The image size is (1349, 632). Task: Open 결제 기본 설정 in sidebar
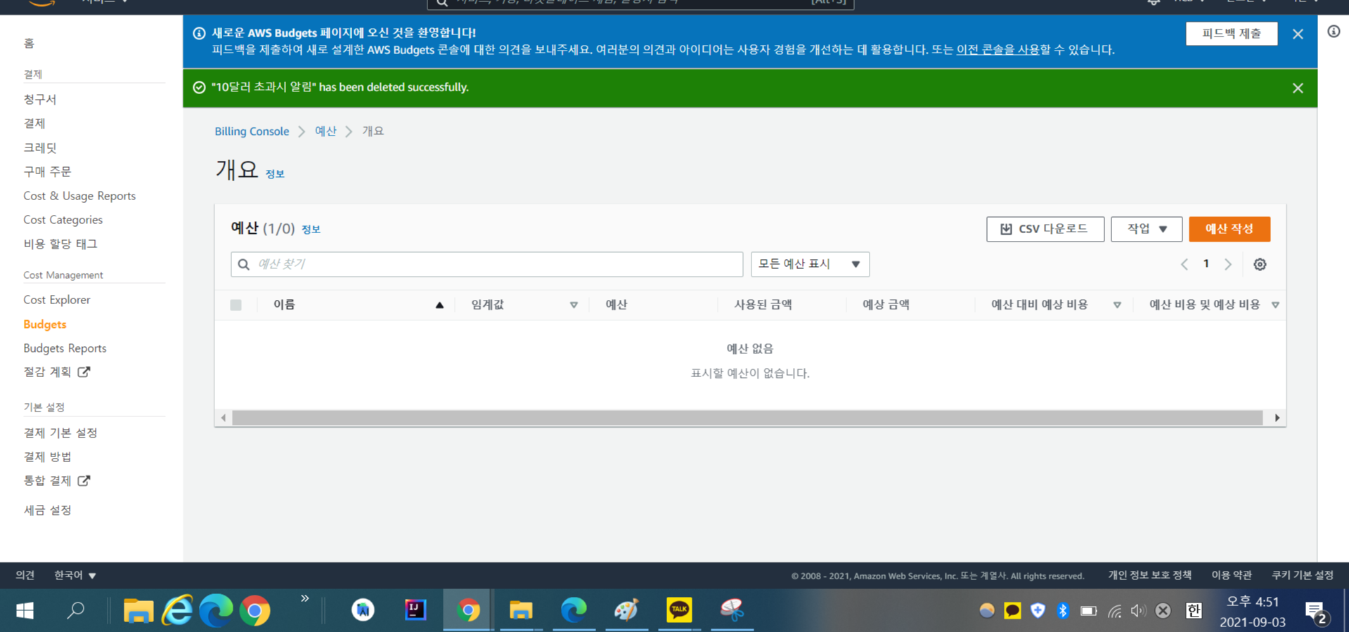[x=60, y=433]
